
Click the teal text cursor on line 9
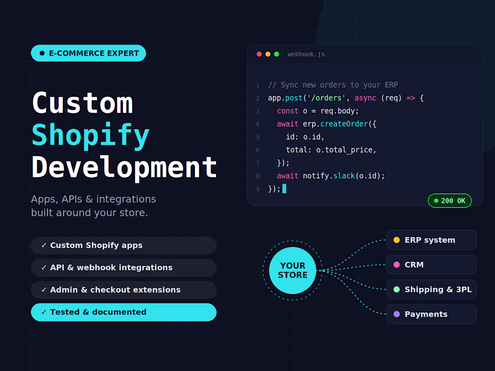coord(284,189)
